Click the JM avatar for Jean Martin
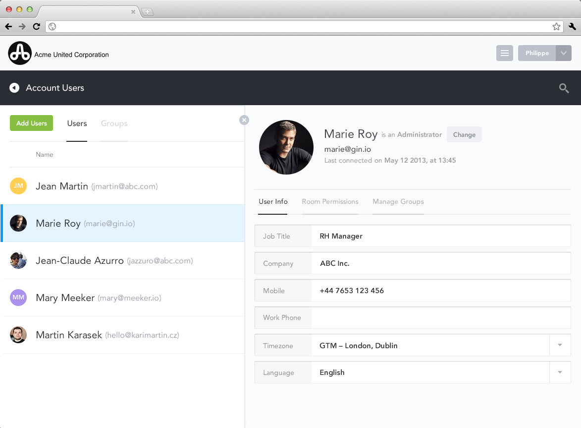Image resolution: width=581 pixels, height=428 pixels. coord(18,186)
